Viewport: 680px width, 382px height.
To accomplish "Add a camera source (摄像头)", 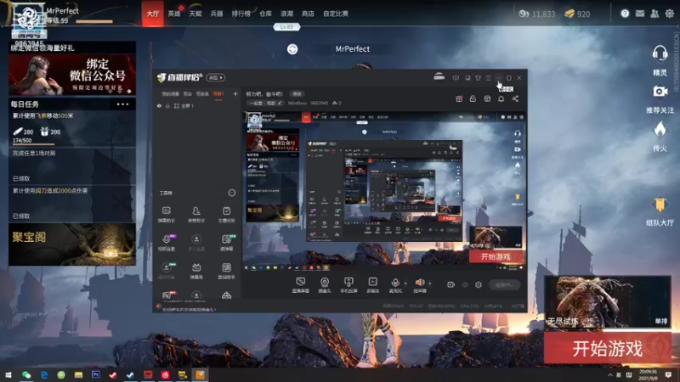I will click(x=325, y=284).
